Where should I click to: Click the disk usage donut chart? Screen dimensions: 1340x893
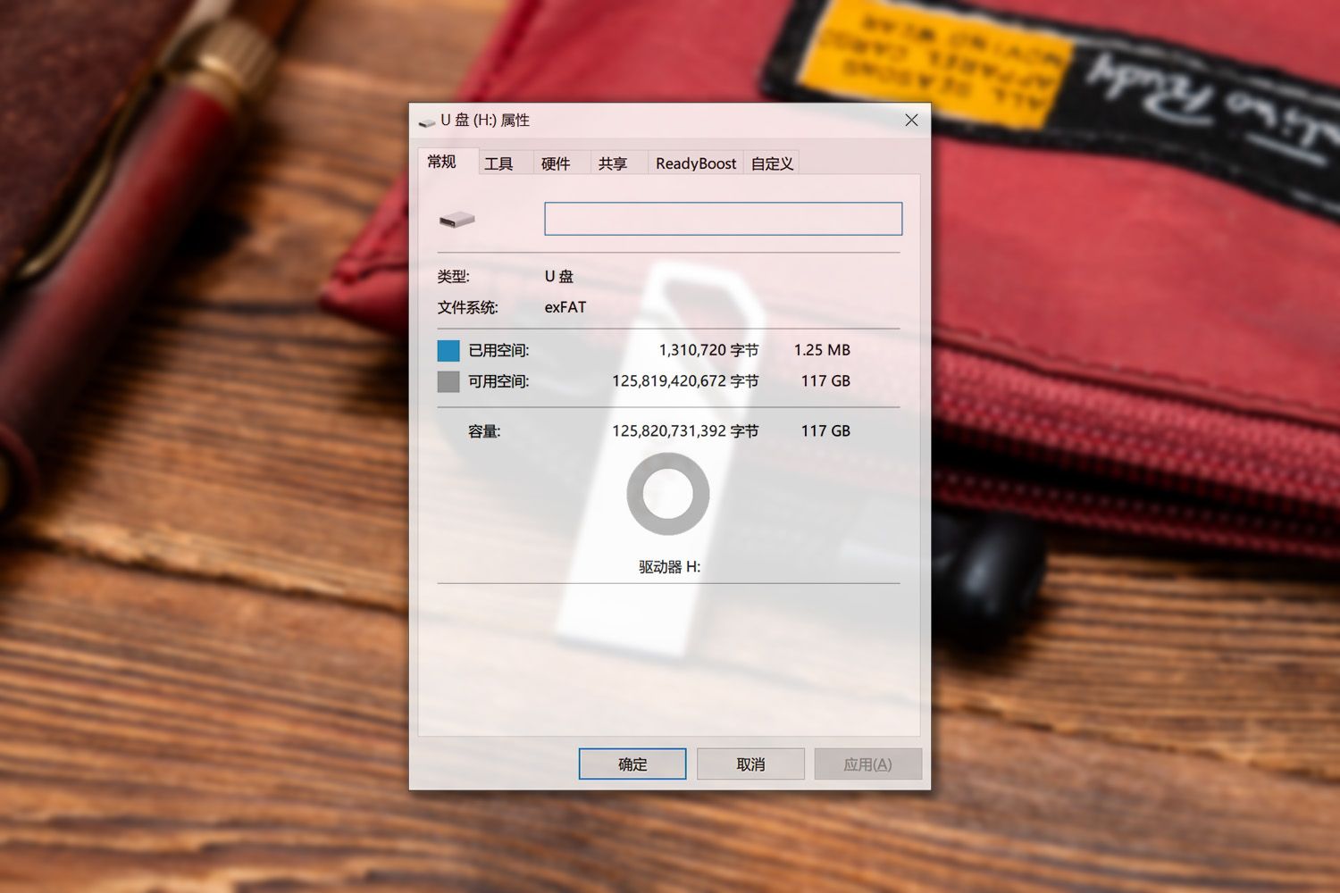(668, 494)
